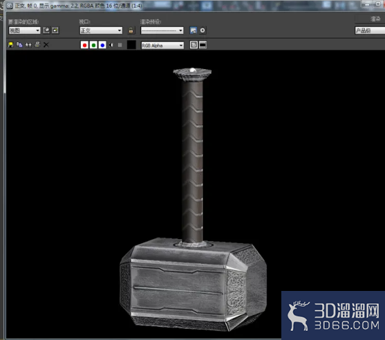The width and height of the screenshot is (385, 340).
Task: Toggle the UI display icon beside overlay
Action: (x=203, y=45)
